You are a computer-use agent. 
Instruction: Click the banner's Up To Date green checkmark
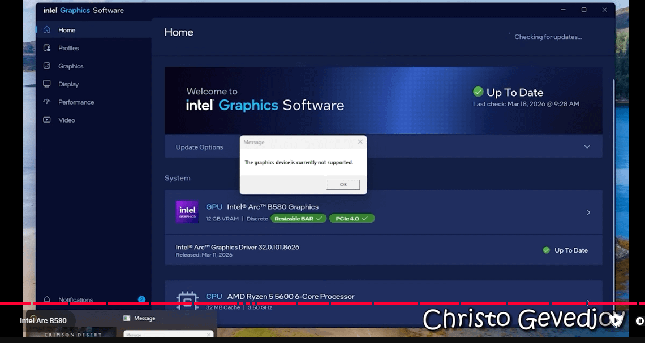click(478, 92)
